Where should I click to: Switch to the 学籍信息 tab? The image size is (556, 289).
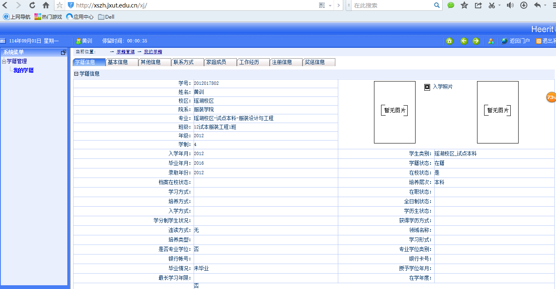click(x=89, y=62)
